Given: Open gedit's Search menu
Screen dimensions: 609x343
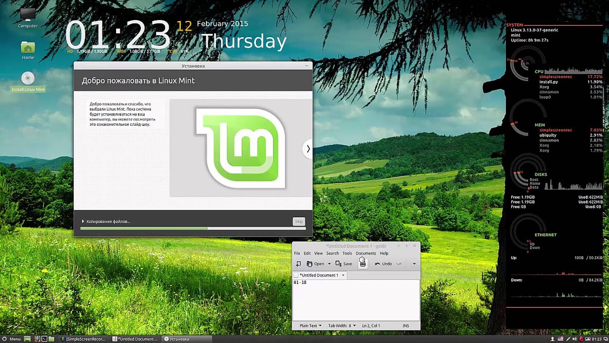Looking at the screenshot, I should [333, 253].
